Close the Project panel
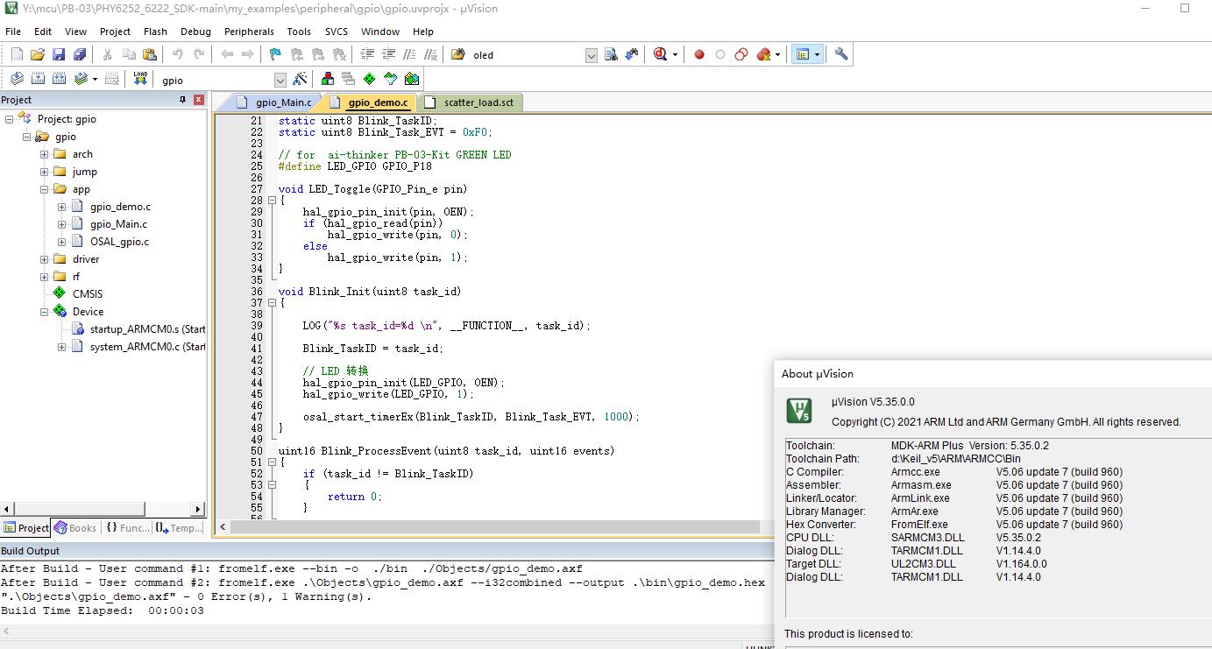 click(x=199, y=100)
